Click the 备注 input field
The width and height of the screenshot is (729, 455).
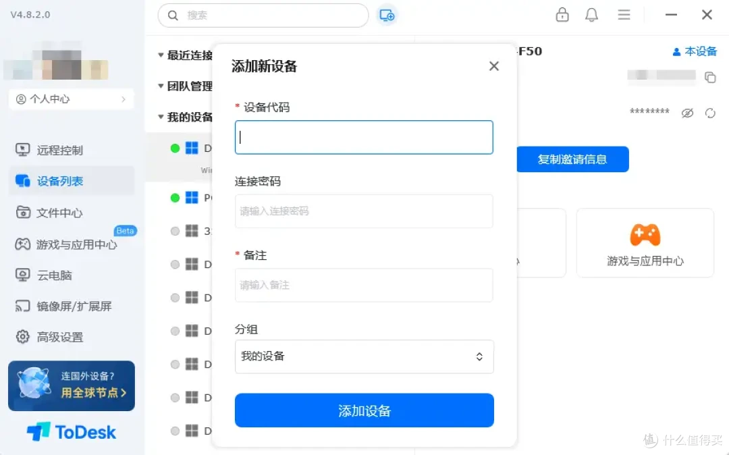pyautogui.click(x=364, y=285)
